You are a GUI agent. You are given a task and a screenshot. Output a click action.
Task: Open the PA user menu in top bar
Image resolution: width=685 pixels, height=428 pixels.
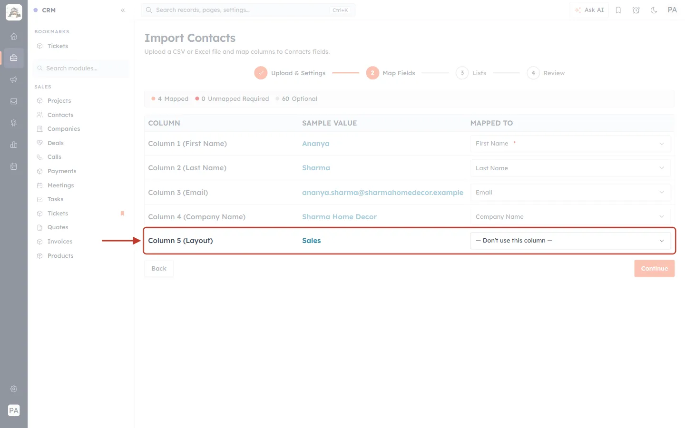coord(672,10)
